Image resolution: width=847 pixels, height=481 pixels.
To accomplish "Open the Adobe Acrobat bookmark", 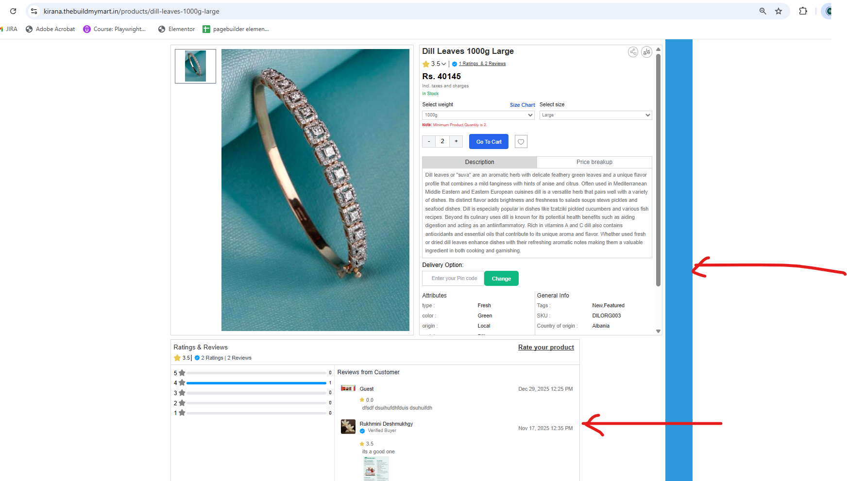I will (51, 29).
